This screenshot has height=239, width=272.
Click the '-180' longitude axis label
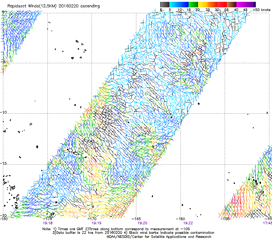click(x=4, y=219)
